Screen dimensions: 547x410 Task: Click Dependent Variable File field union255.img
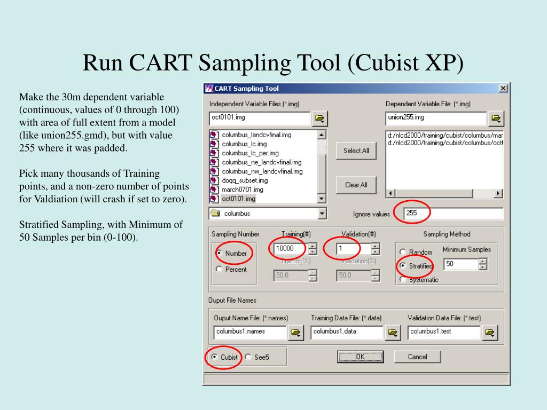(x=436, y=118)
